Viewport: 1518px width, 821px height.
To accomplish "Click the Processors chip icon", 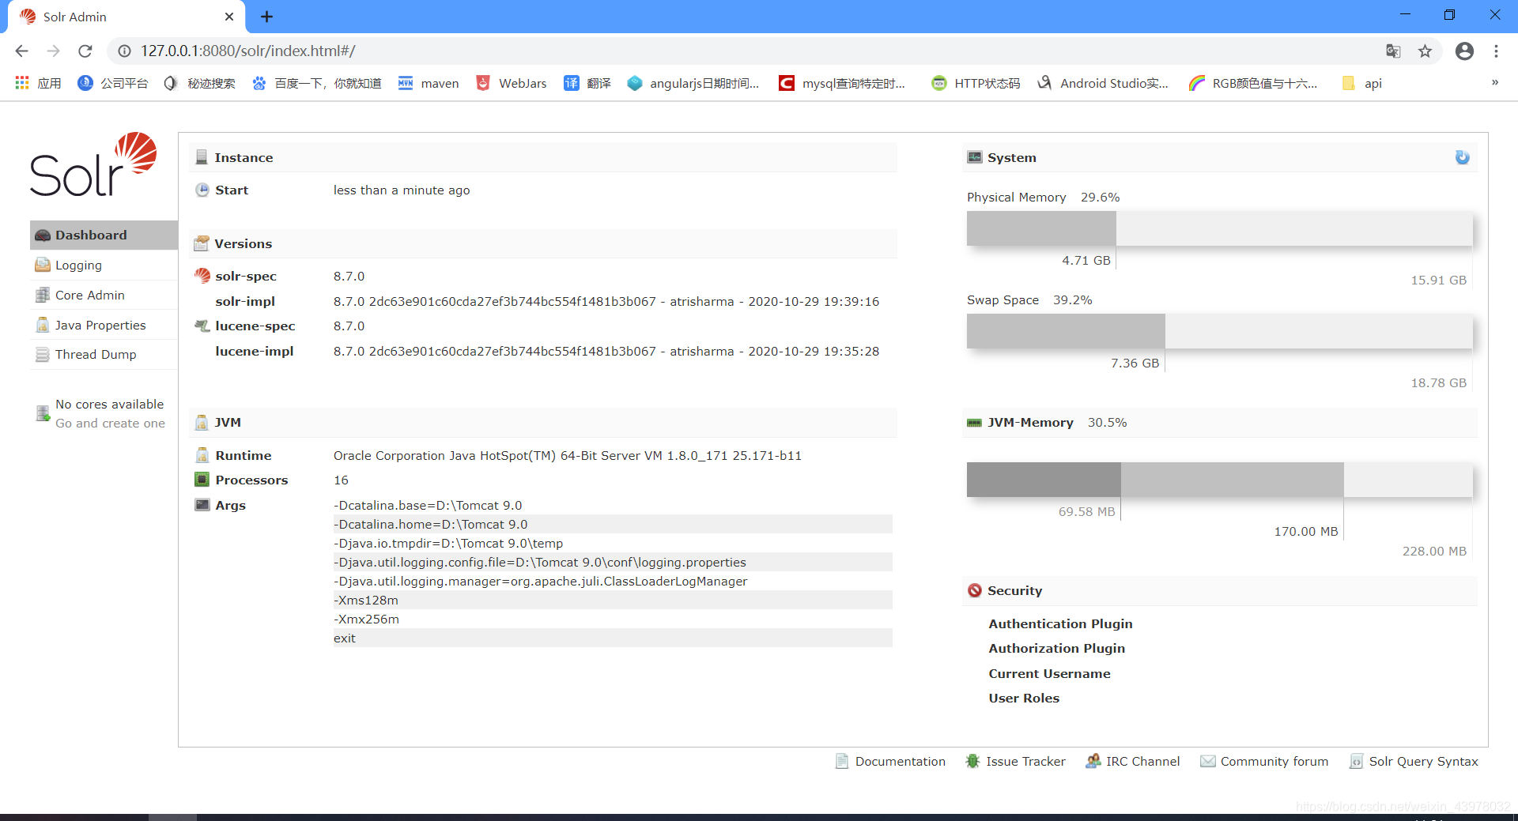I will (202, 480).
